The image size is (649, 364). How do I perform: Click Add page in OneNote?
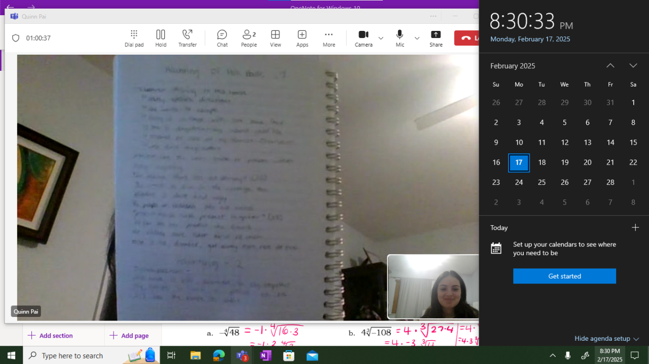[129, 336]
